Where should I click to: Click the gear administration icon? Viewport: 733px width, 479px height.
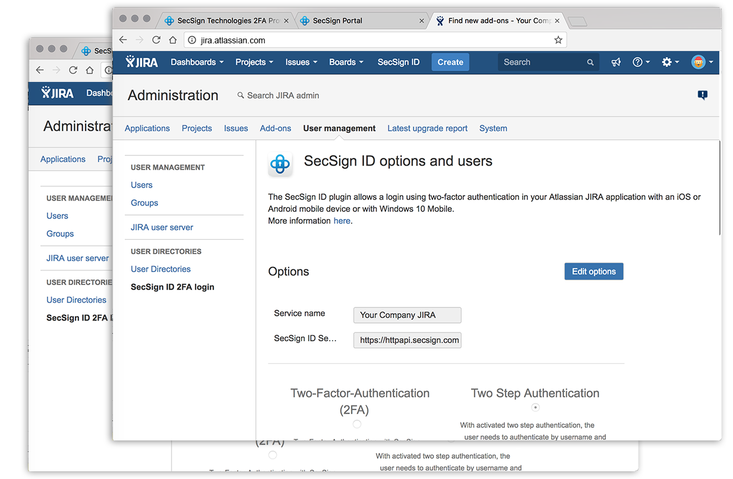click(x=667, y=62)
